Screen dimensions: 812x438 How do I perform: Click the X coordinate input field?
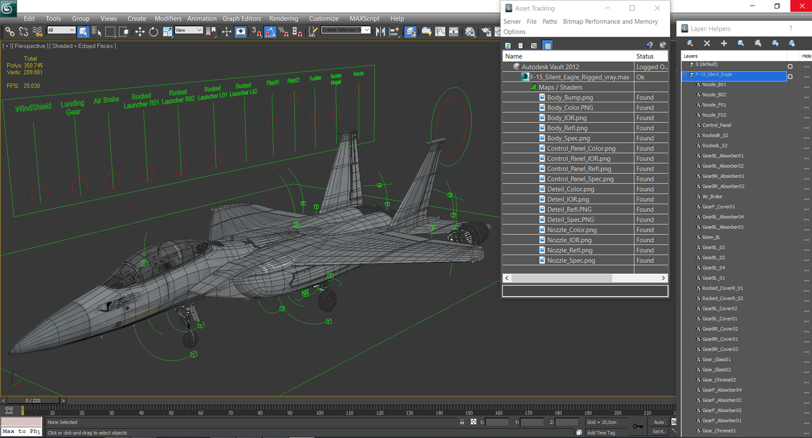[498, 422]
